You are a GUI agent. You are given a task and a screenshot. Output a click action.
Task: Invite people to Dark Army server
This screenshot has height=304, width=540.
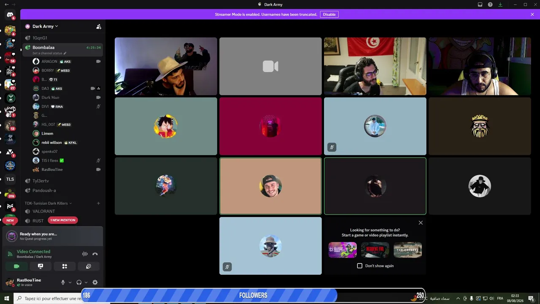click(x=99, y=27)
